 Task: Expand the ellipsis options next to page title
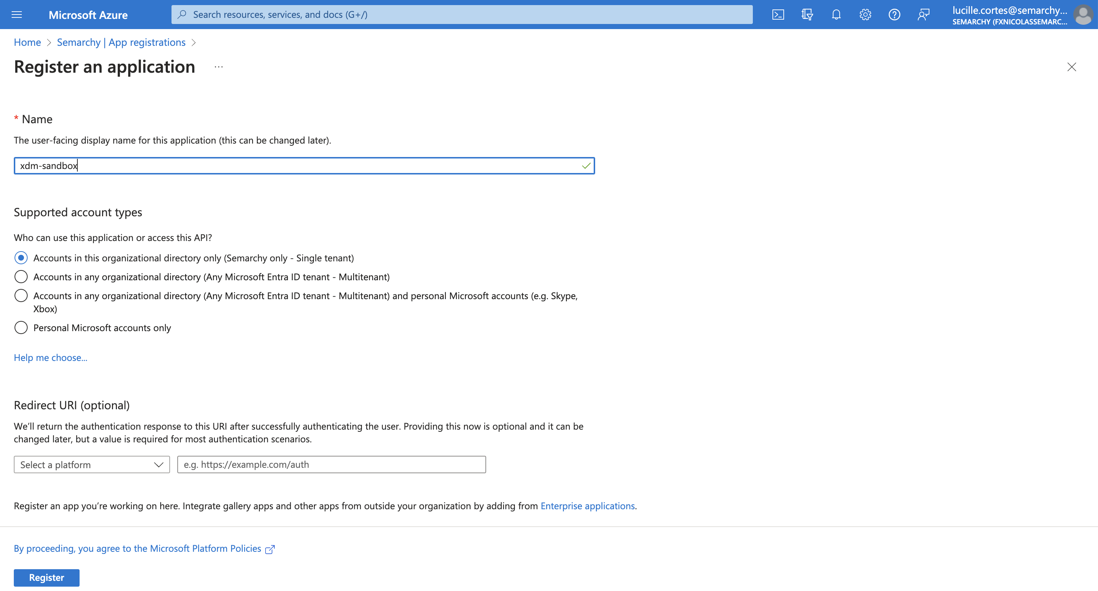coord(219,67)
